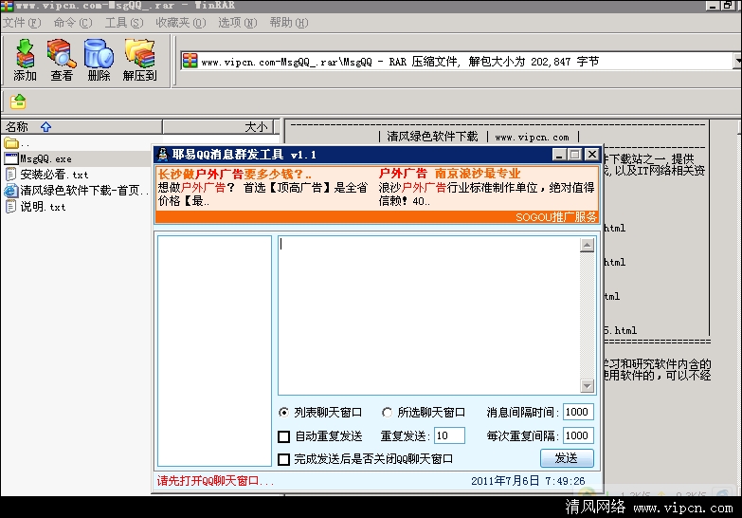Click the 每次重复间隔 input field
Screen dimensions: 742x518
[578, 435]
